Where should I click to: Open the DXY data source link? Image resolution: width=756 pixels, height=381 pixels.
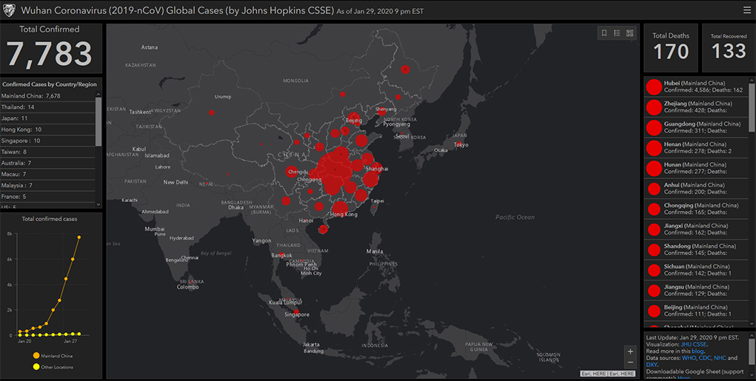pos(651,365)
